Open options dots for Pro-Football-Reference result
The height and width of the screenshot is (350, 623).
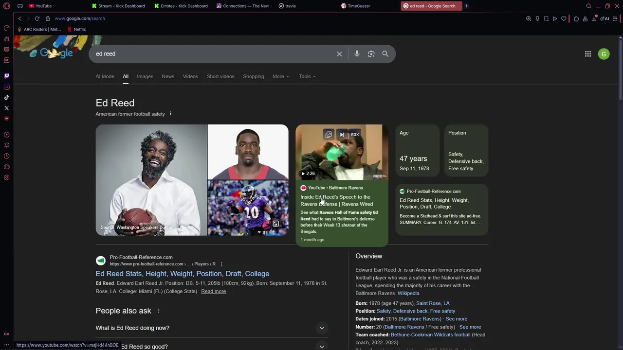coord(221,264)
